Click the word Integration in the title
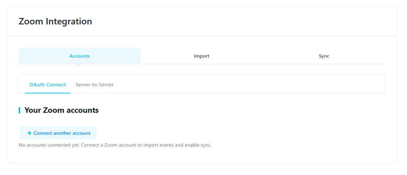The image size is (407, 175). (x=69, y=21)
